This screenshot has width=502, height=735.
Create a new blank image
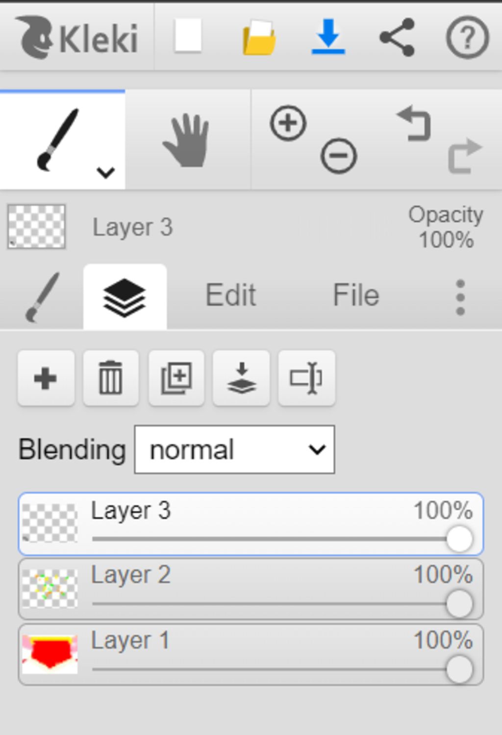coord(188,35)
